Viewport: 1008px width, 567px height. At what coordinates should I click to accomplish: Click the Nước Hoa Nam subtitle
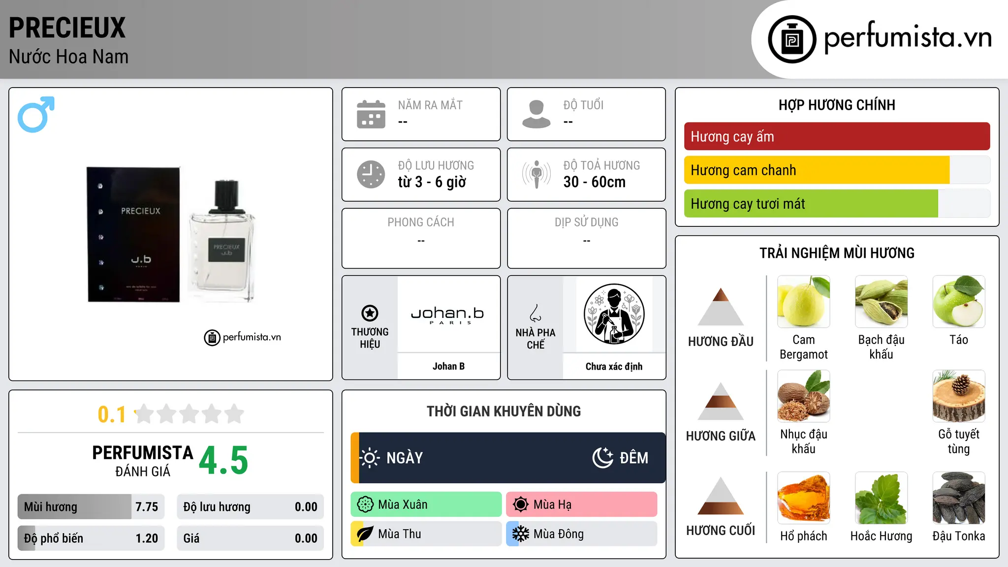point(69,57)
